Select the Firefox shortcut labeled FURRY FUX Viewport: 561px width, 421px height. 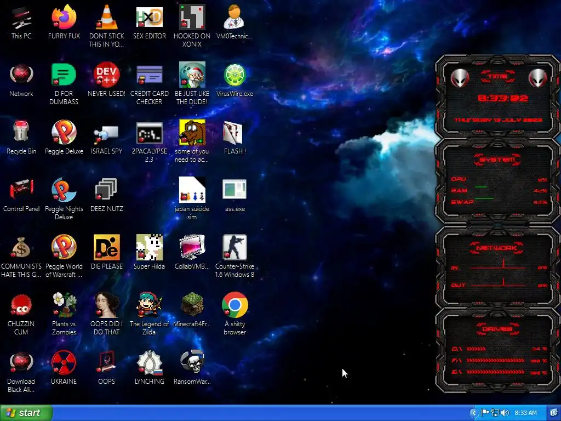click(x=64, y=17)
